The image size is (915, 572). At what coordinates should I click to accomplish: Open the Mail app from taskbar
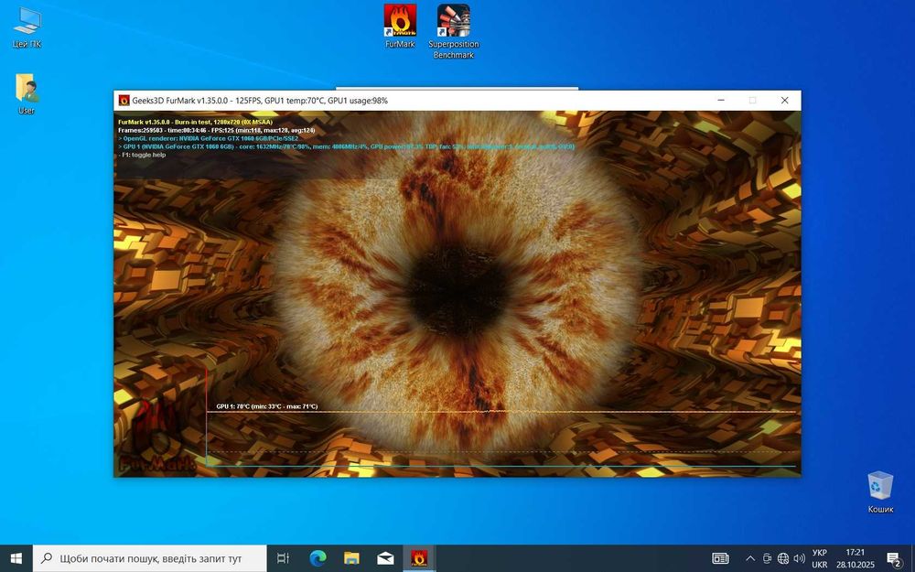385,558
